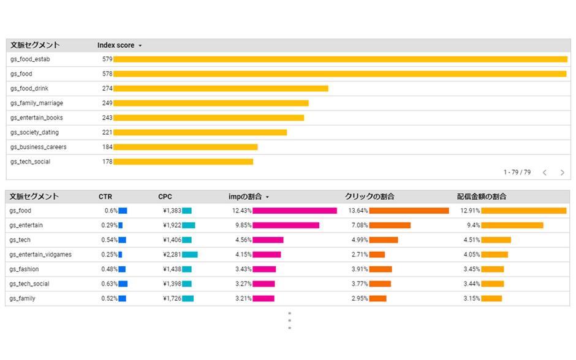The width and height of the screenshot is (576, 360).
Task: Click the magenta imp bar for gs_food
Action: 295,211
